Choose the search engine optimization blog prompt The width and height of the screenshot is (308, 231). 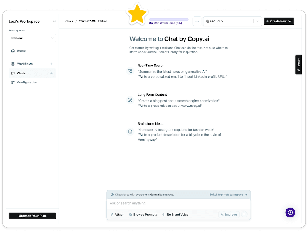click(x=179, y=101)
